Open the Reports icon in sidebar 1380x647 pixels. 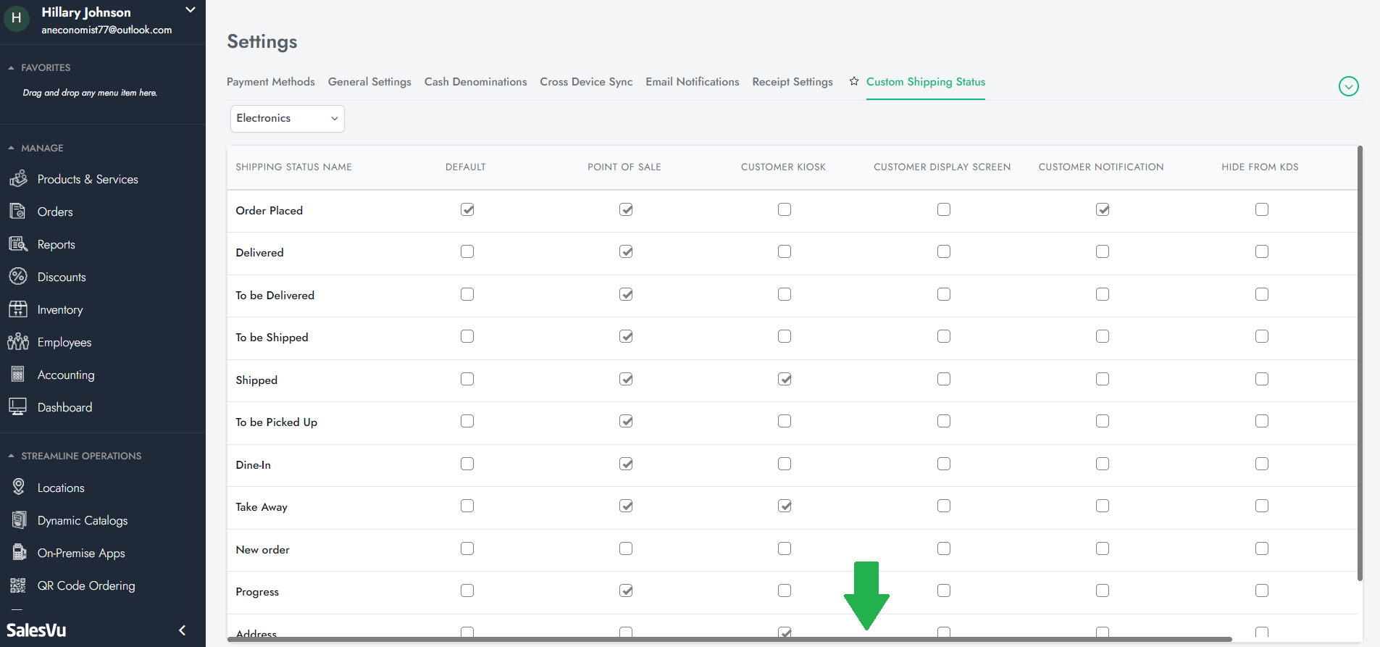pyautogui.click(x=18, y=244)
